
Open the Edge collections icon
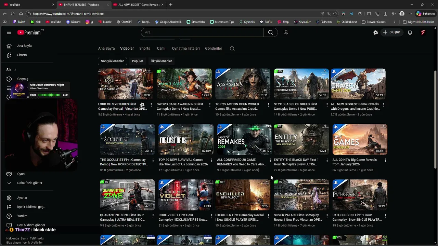[x=377, y=14]
